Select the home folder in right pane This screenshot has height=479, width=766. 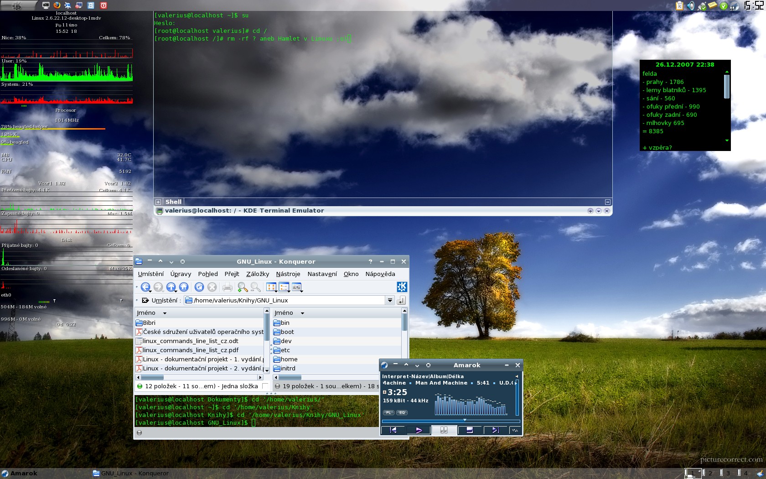tap(285, 359)
